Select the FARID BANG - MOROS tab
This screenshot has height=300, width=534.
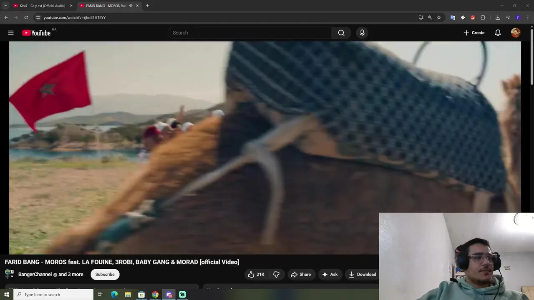tap(106, 6)
